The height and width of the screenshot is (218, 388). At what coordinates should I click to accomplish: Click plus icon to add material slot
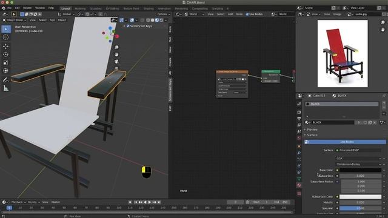click(384, 103)
